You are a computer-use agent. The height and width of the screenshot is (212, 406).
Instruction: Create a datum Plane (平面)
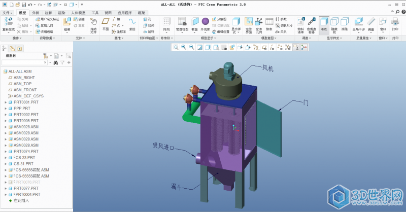[x=106, y=24]
